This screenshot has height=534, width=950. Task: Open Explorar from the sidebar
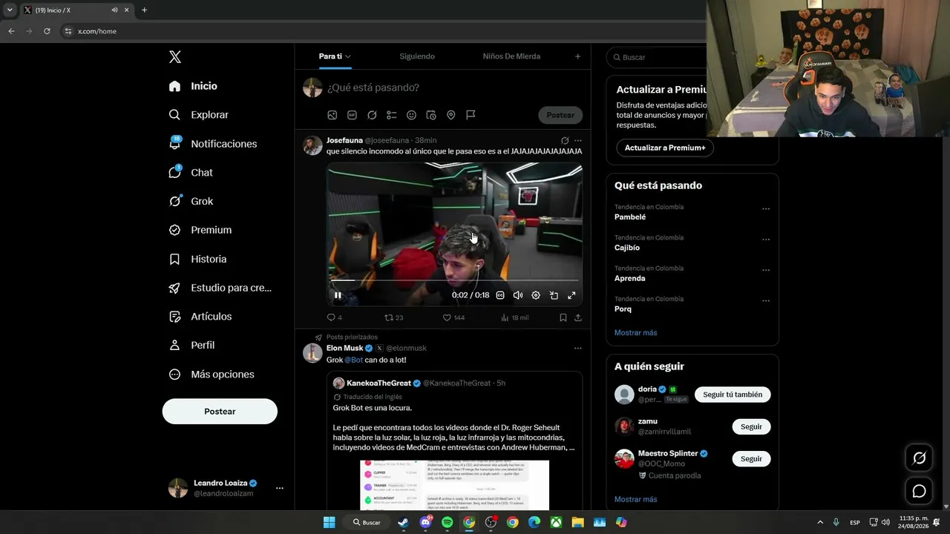[198, 115]
